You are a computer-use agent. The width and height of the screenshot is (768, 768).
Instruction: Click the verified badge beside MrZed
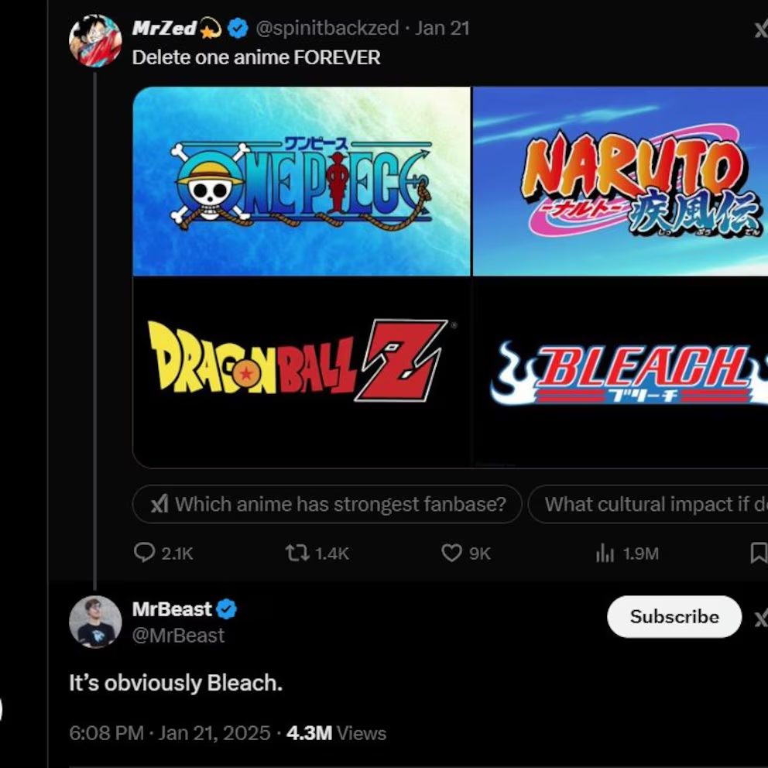click(238, 29)
